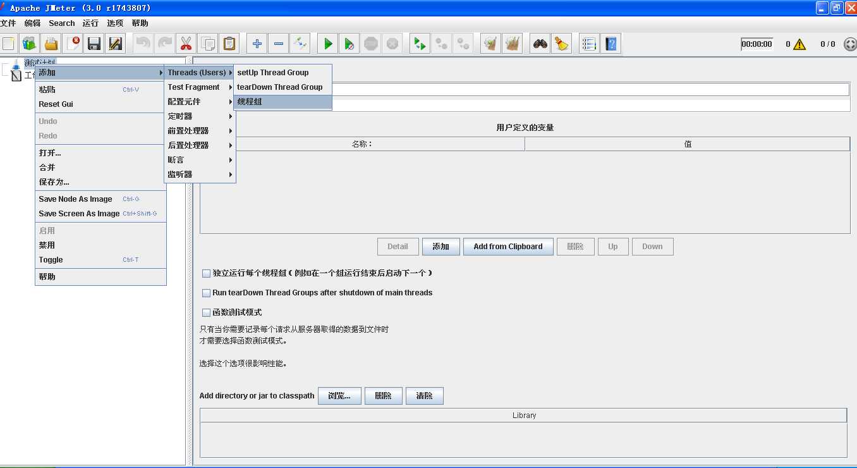Click the thread status icon at top right
This screenshot has width=857, height=468.
click(850, 44)
